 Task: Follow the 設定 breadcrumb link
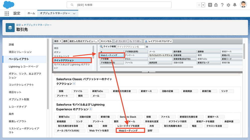click(19, 25)
